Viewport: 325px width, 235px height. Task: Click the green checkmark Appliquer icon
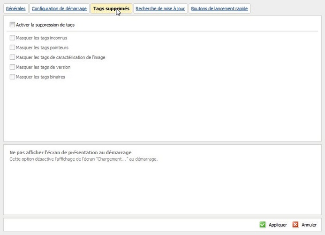click(263, 225)
